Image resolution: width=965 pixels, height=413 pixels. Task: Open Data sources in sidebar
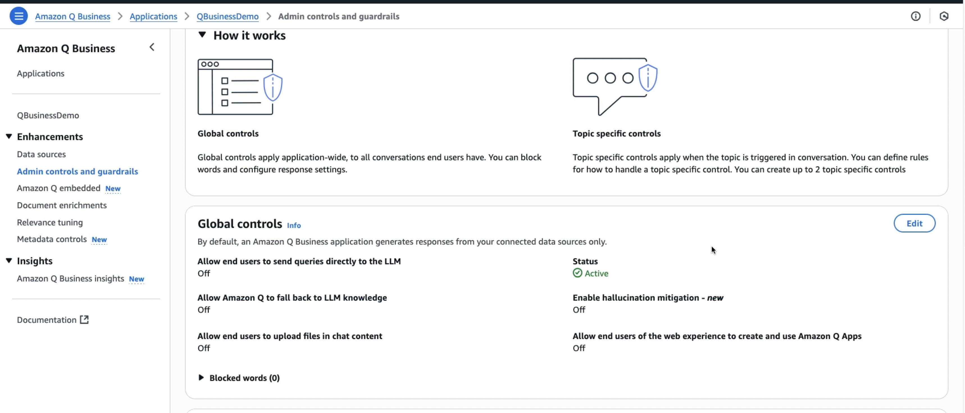click(x=41, y=154)
